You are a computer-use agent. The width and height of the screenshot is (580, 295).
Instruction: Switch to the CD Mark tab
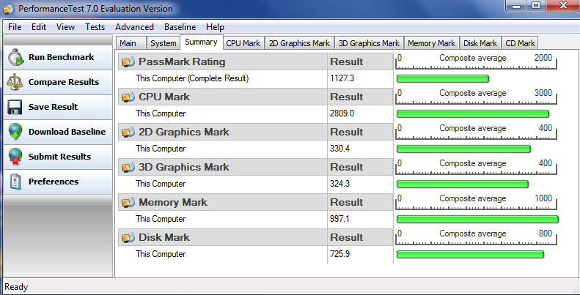tap(520, 43)
